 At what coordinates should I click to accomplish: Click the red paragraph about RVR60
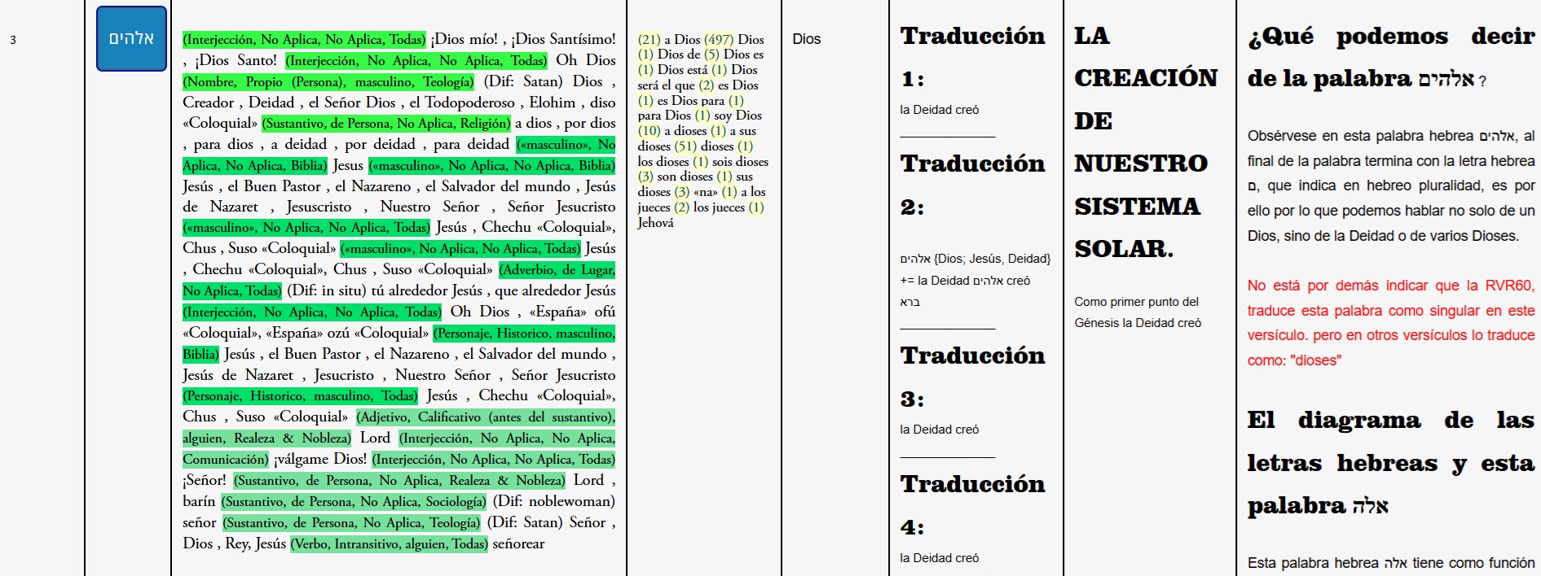[1390, 323]
